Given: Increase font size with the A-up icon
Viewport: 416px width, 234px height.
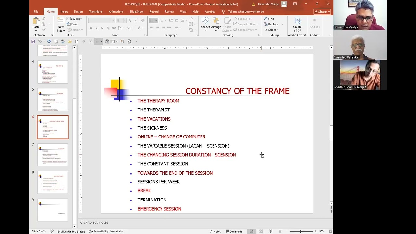Looking at the screenshot, I should click(130, 20).
